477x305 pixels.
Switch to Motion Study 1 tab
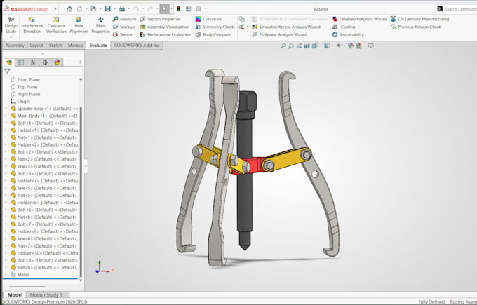pyautogui.click(x=46, y=294)
